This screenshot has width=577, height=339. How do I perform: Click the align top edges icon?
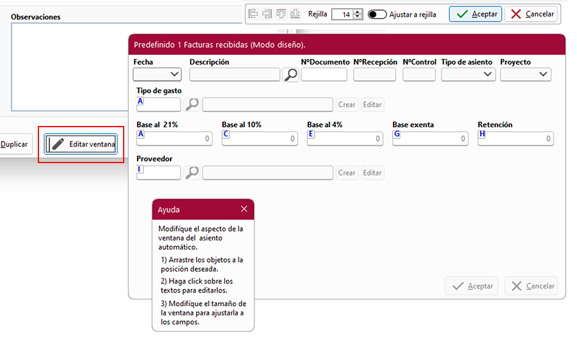(281, 14)
